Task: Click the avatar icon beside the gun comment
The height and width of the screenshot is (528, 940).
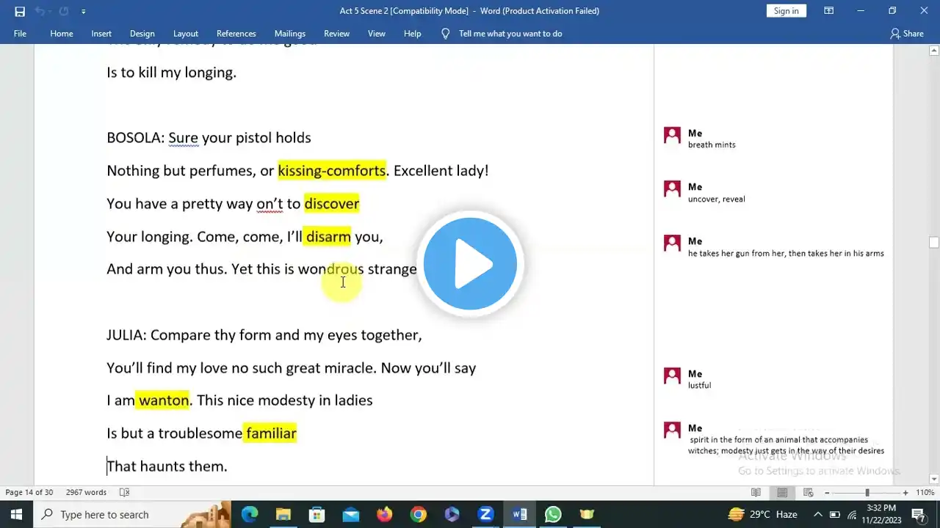Action: (672, 243)
